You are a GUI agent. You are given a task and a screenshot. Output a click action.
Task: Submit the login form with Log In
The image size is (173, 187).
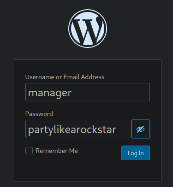pyautogui.click(x=136, y=153)
